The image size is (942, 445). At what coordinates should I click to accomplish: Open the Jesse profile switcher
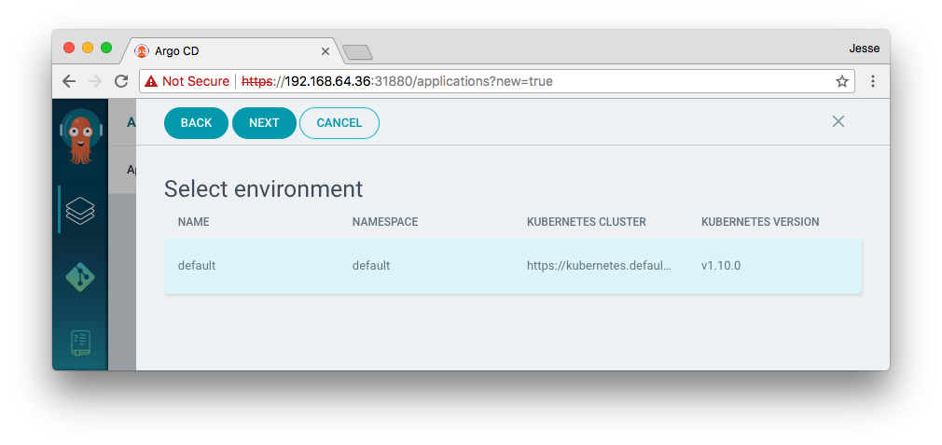tap(863, 49)
